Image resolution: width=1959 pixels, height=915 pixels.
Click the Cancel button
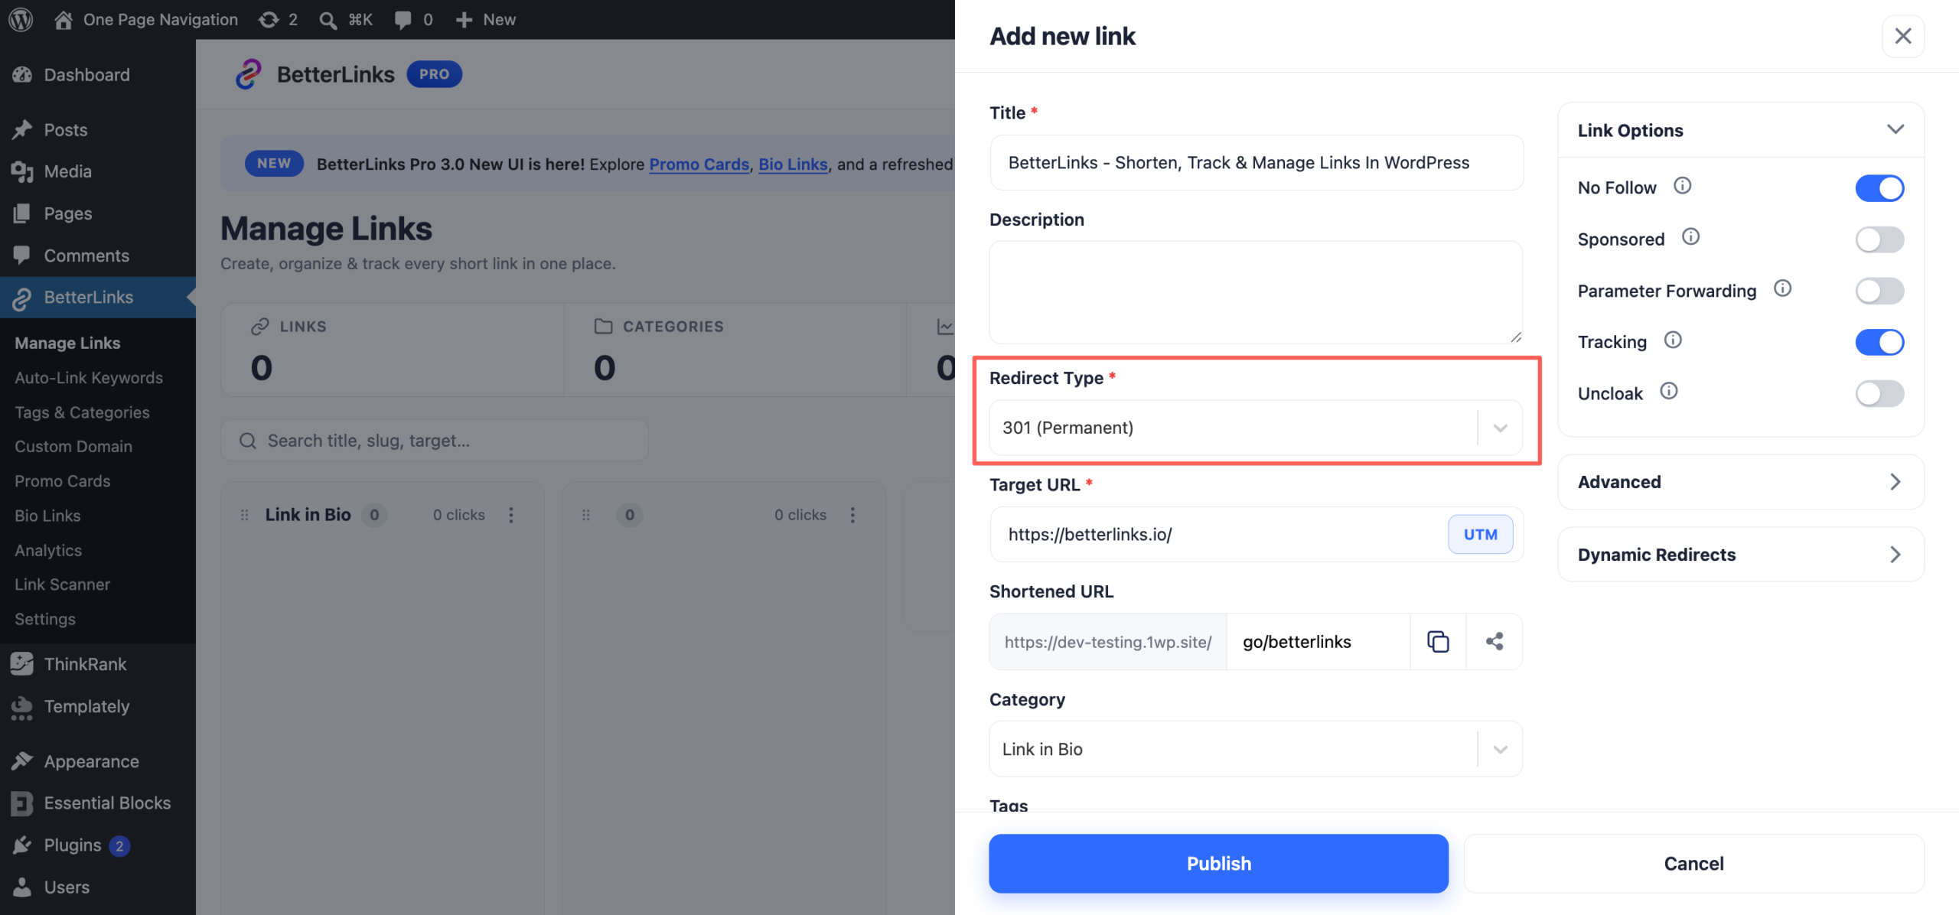click(1693, 864)
